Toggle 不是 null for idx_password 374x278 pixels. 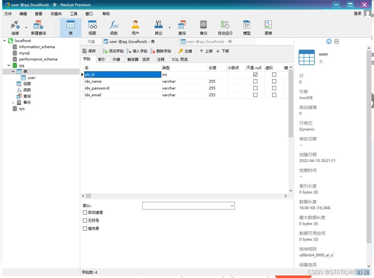[x=255, y=88]
